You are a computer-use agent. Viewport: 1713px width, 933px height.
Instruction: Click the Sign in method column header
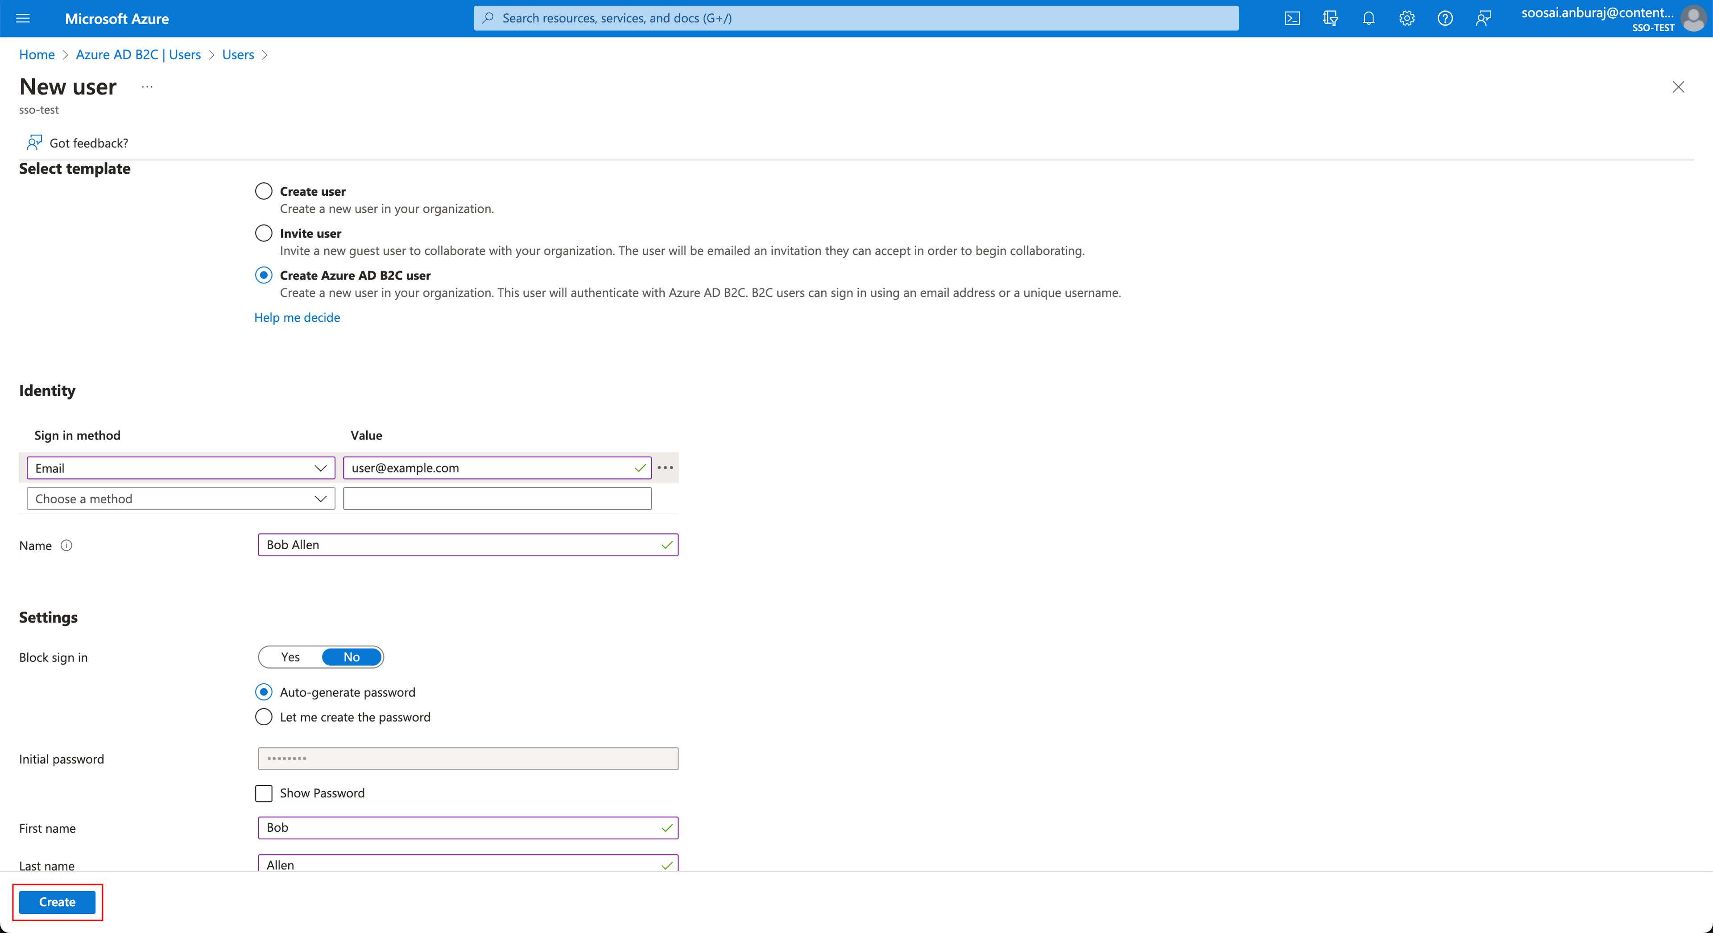[x=77, y=435]
